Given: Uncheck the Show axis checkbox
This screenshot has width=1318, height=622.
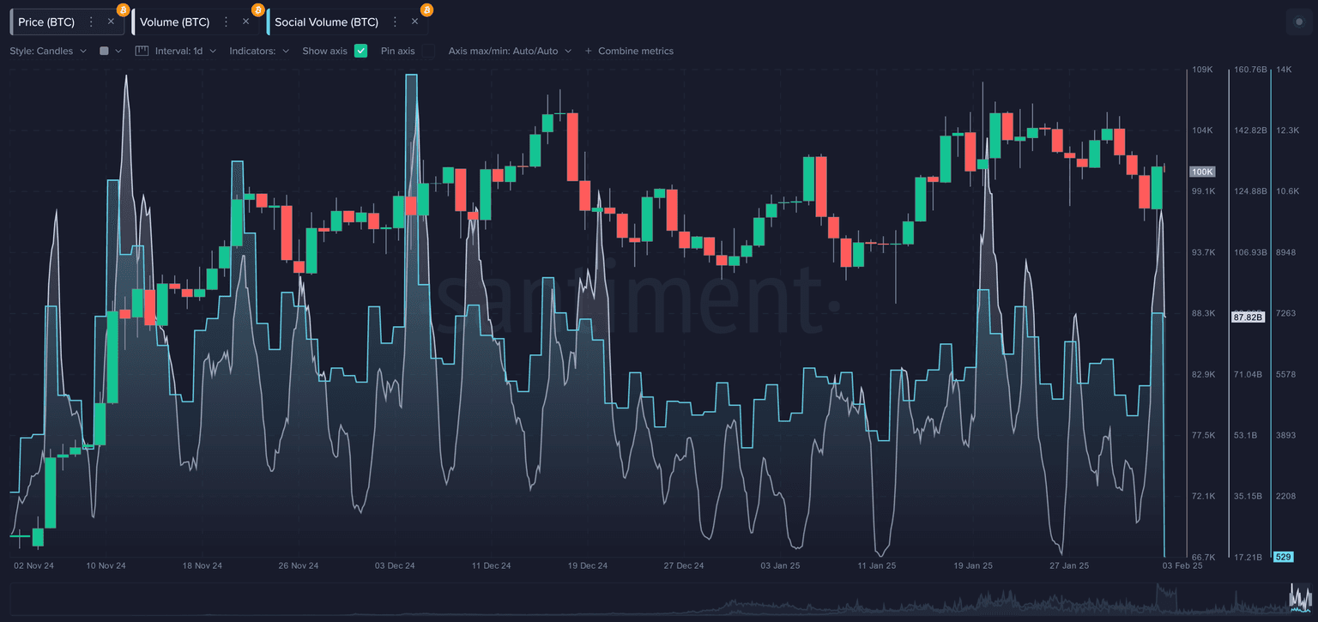Looking at the screenshot, I should (360, 51).
